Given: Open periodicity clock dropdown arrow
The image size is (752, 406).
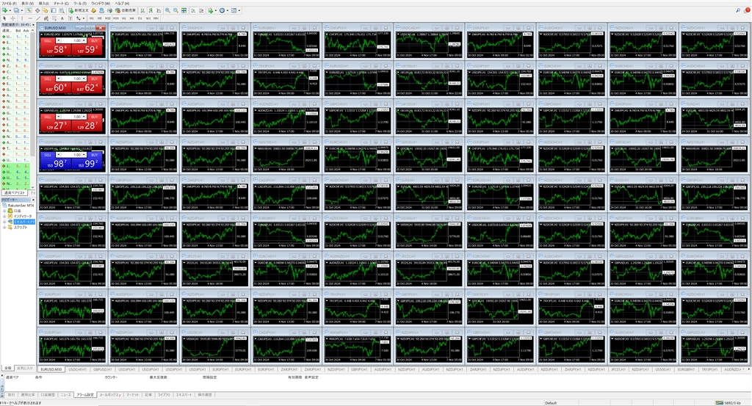Looking at the screenshot, I should pos(228,10).
